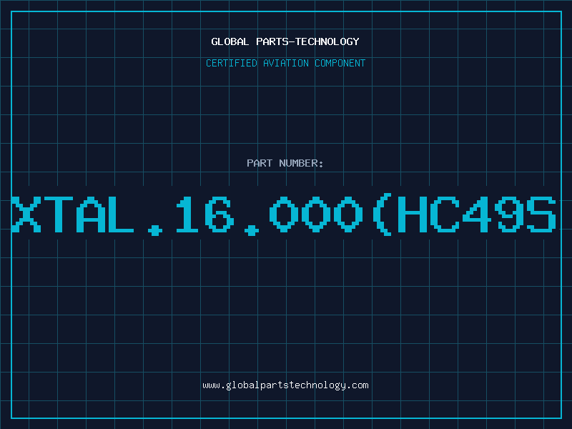572x429 pixels.
Task: Select the CERTIFIED AVIATION COMPONENT subtitle
Action: (285, 63)
